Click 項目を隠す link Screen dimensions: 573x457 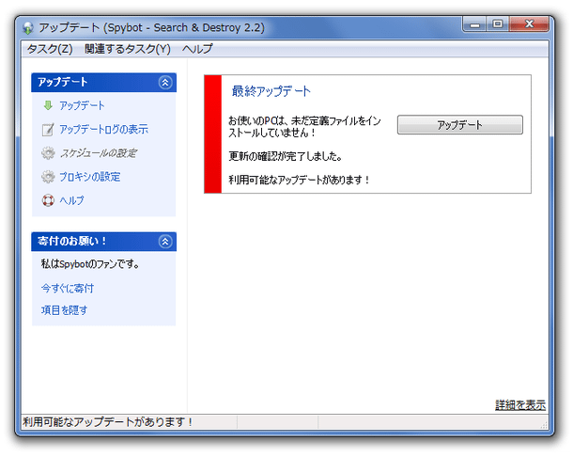click(x=64, y=310)
